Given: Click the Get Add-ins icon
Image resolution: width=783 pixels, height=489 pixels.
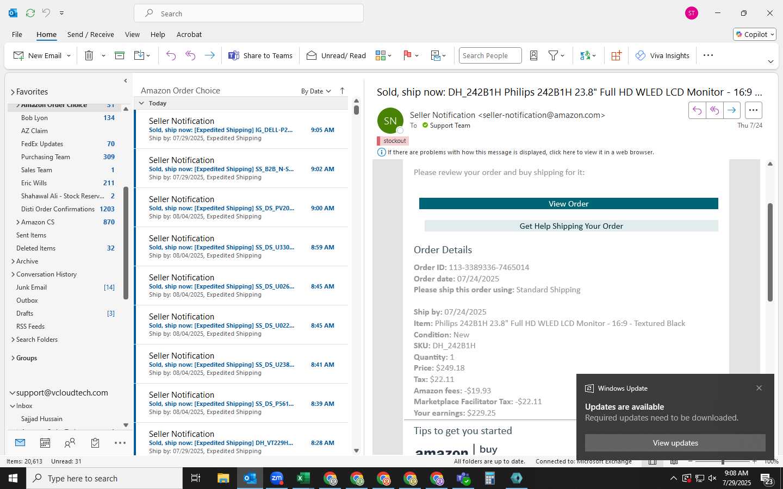Looking at the screenshot, I should (616, 55).
